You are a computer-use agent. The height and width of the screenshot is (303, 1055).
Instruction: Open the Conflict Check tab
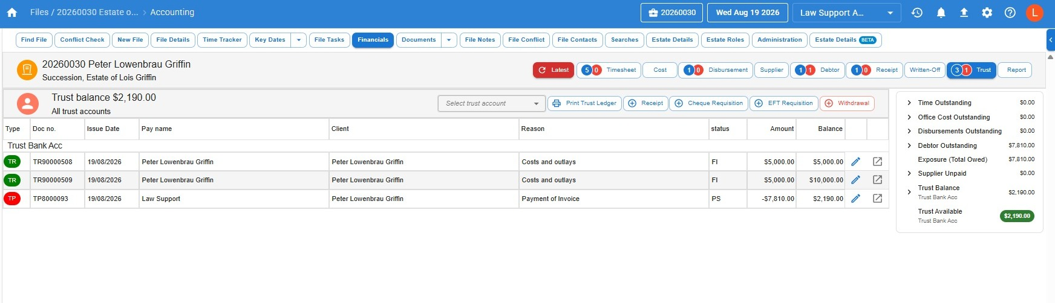pyautogui.click(x=82, y=40)
